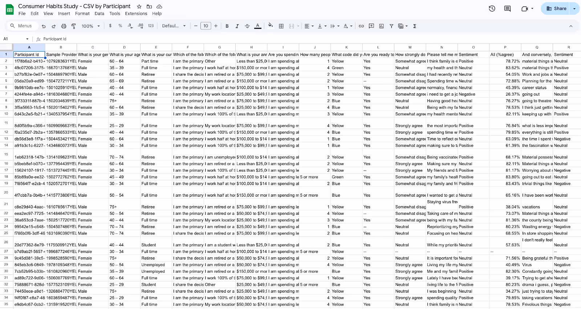Open the Tools menu
The image size is (581, 309).
(115, 13)
